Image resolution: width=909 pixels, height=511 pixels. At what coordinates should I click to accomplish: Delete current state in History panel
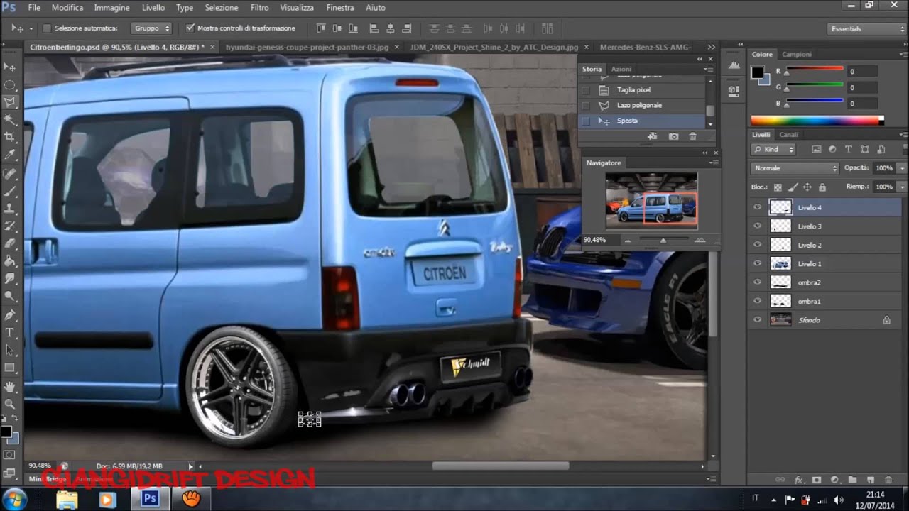click(693, 136)
